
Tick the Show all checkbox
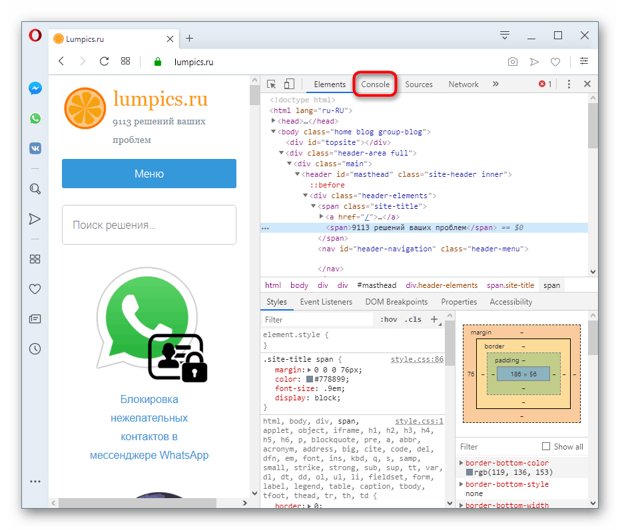pos(546,446)
